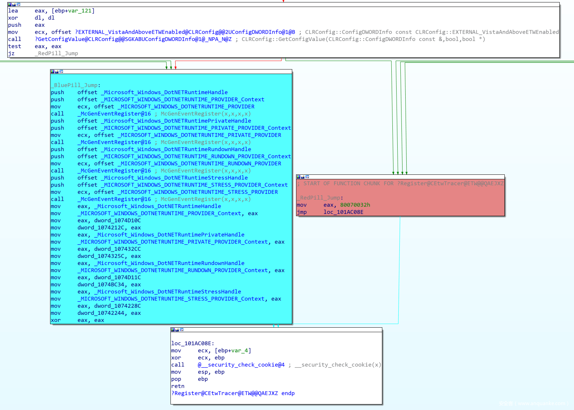Select mov _MICROSOFT_WINDOWS_DOTNETRUNTIME_RUNDOWN_PROVIDER_Context, eax line
Screen dimensions: 574x410
tap(168, 270)
